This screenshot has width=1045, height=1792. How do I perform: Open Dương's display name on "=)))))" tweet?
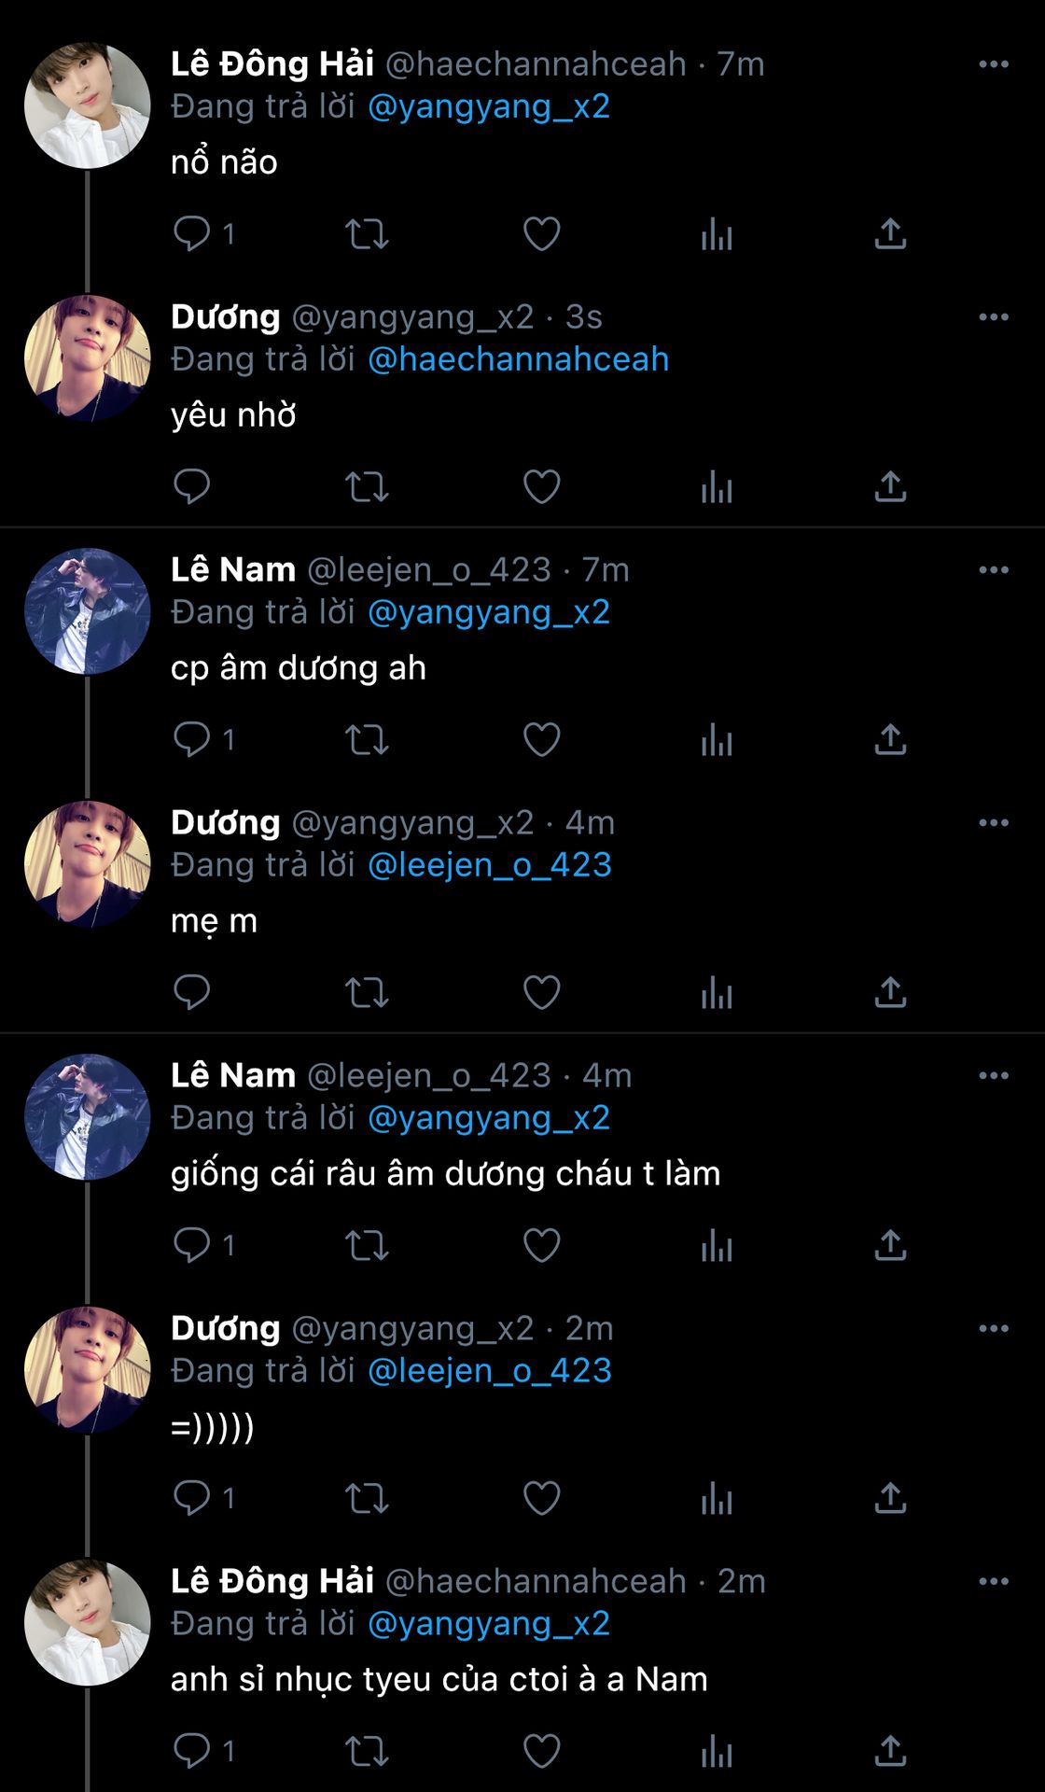[x=226, y=1328]
